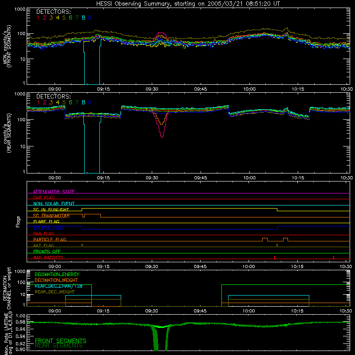The height and width of the screenshot is (355, 355).
Task: Click the REAR SEGMENTS livetime legend label
Action: (59, 346)
